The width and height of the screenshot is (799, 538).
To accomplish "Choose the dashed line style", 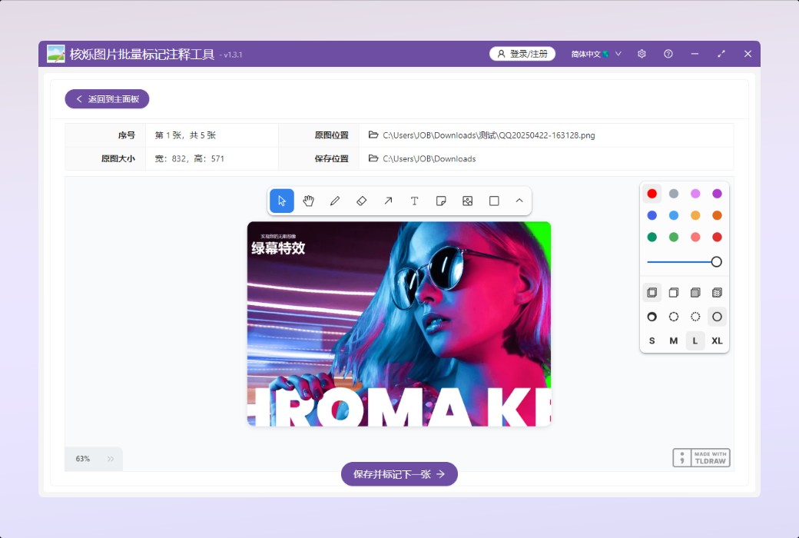I will pyautogui.click(x=674, y=317).
